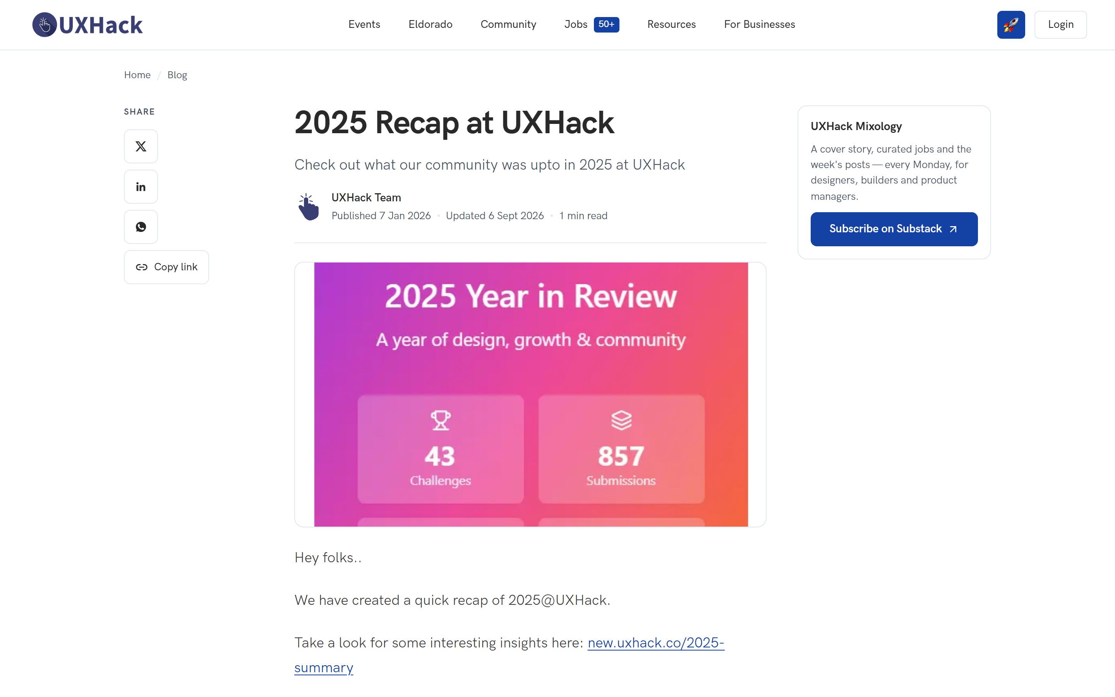Click the 50+ jobs badge

click(606, 24)
